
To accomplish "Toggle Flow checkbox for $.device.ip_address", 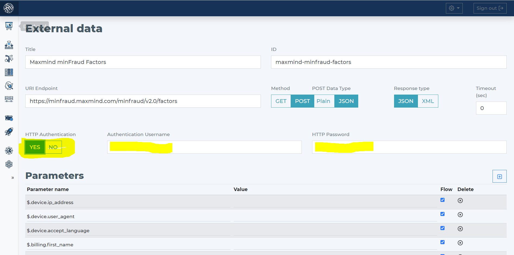I will pos(442,200).
